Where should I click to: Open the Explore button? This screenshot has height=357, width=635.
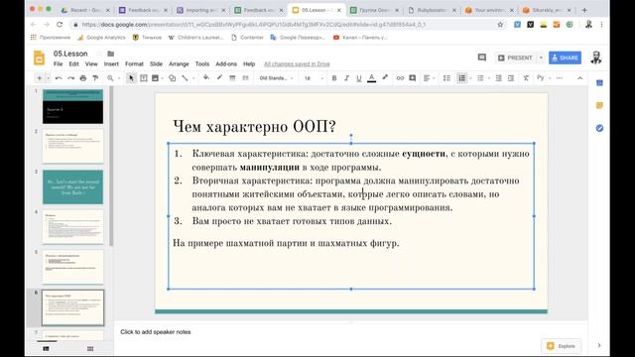pos(562,346)
